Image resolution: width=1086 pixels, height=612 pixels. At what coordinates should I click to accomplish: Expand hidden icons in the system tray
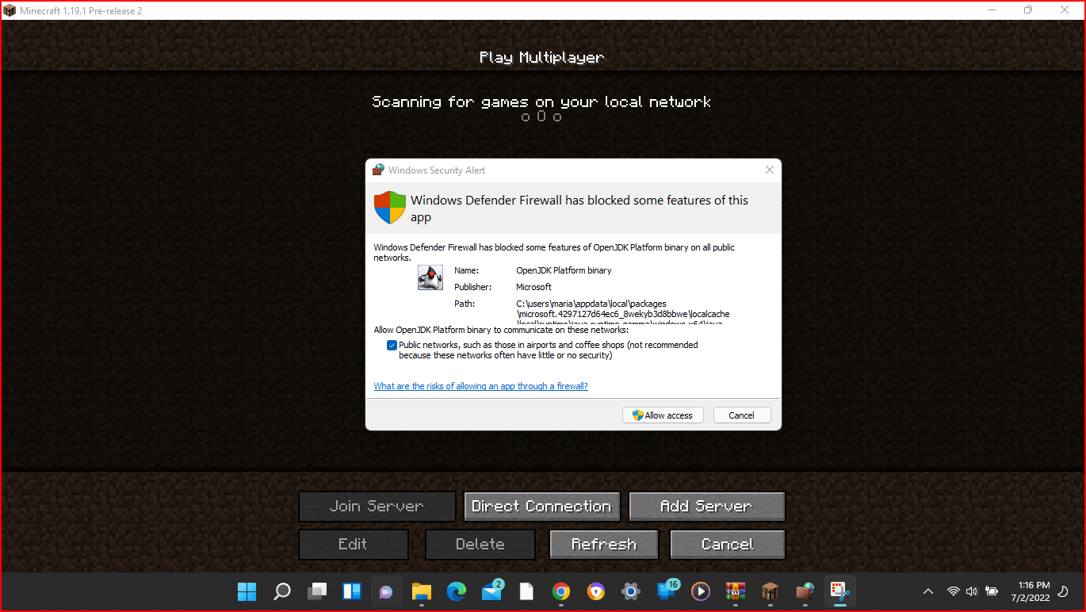click(x=927, y=591)
